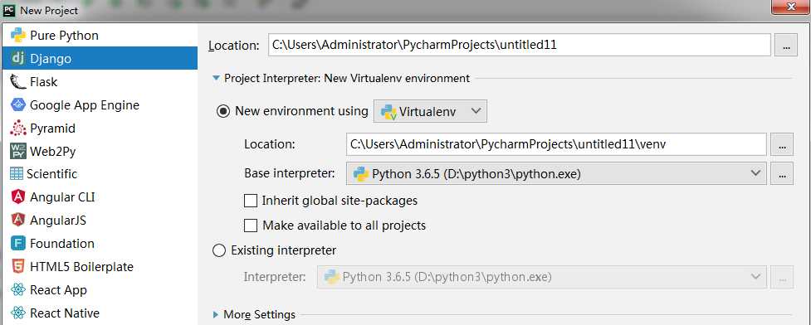The image size is (811, 325).
Task: Open the Base interpreter dropdown
Action: (x=556, y=174)
